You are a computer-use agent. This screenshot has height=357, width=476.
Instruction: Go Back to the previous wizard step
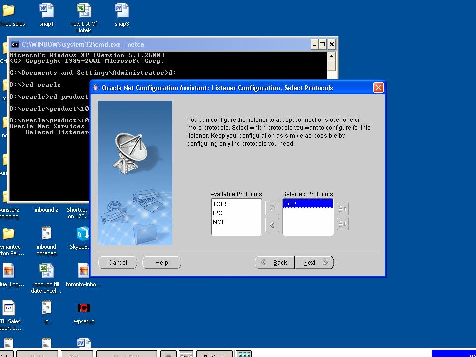click(x=274, y=263)
